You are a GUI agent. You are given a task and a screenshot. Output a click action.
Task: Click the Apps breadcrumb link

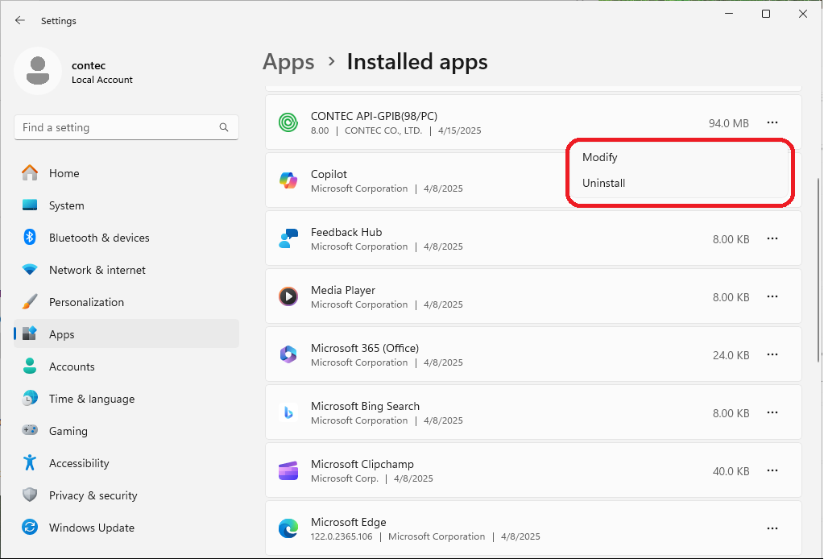tap(288, 62)
